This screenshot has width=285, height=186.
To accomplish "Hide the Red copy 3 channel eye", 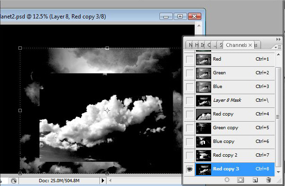I will point(189,169).
